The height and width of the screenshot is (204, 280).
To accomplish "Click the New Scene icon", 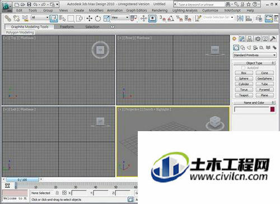I will coord(17,4).
